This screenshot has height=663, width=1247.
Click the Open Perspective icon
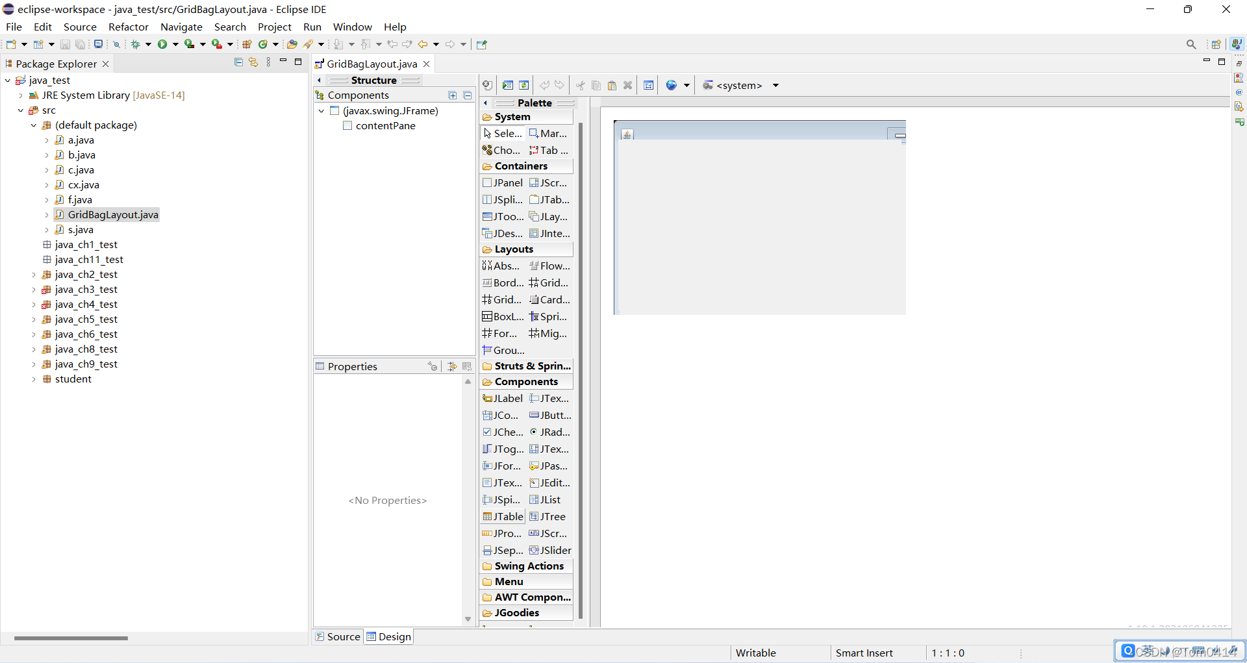pyautogui.click(x=1216, y=44)
